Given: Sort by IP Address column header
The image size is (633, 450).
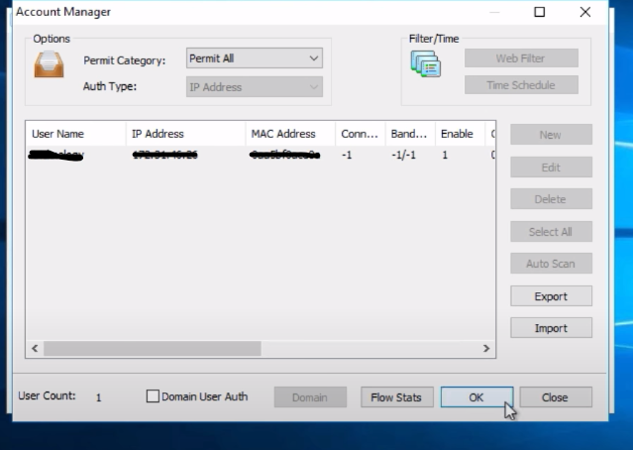Looking at the screenshot, I should [x=185, y=134].
